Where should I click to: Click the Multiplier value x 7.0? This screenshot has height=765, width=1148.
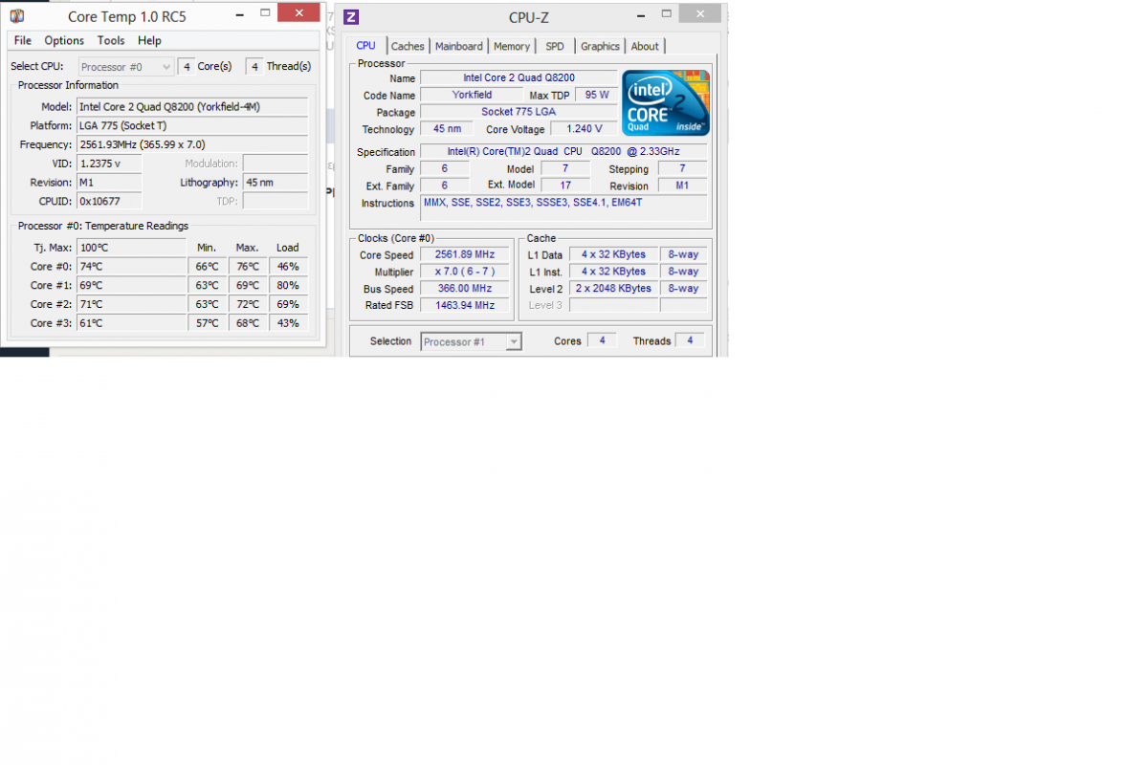coord(464,272)
